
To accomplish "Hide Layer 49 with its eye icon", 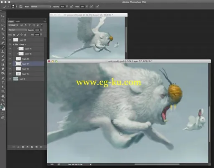I will (10, 40).
